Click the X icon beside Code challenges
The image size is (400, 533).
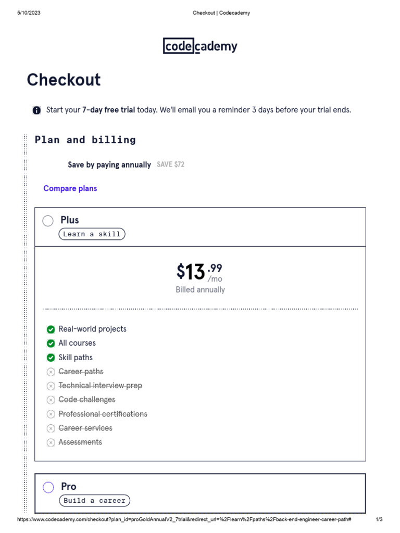pyautogui.click(x=51, y=400)
